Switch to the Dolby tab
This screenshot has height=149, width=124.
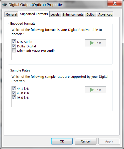pos(90,15)
